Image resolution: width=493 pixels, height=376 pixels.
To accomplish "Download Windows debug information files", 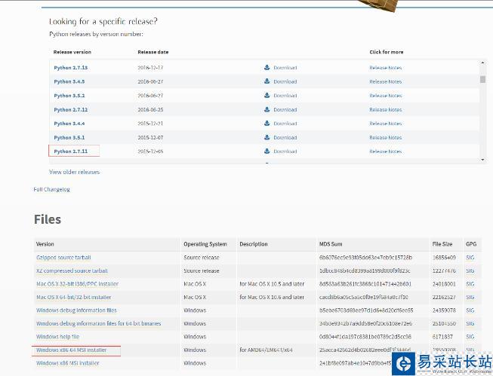I will (76, 310).
